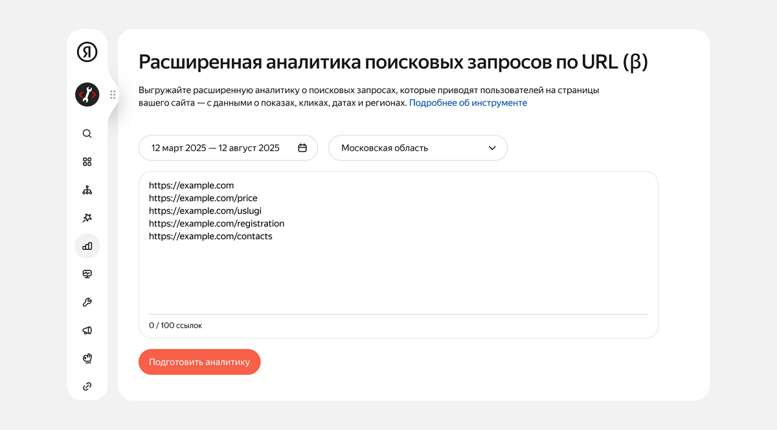The image size is (777, 430).
Task: Select the wrench tools icon
Action: point(87,302)
